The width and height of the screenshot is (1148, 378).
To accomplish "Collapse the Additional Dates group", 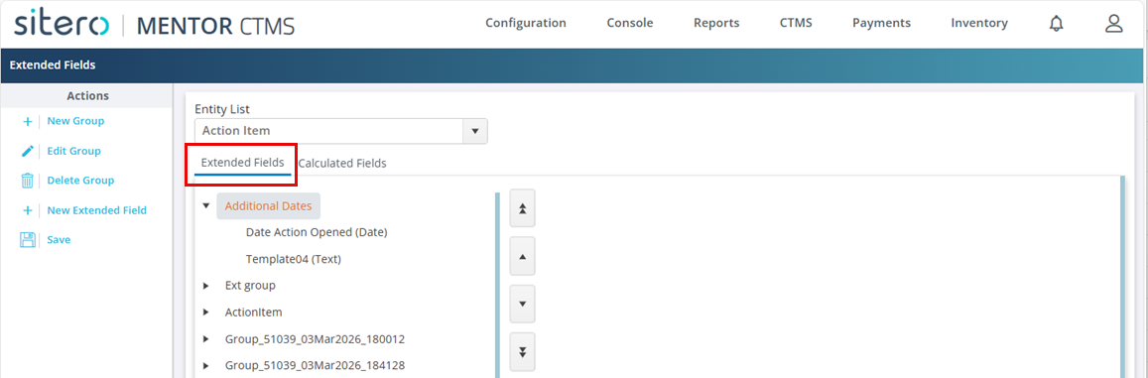I will (205, 205).
